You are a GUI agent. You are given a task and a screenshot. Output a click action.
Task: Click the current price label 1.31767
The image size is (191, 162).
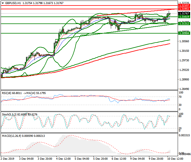(x=184, y=13)
